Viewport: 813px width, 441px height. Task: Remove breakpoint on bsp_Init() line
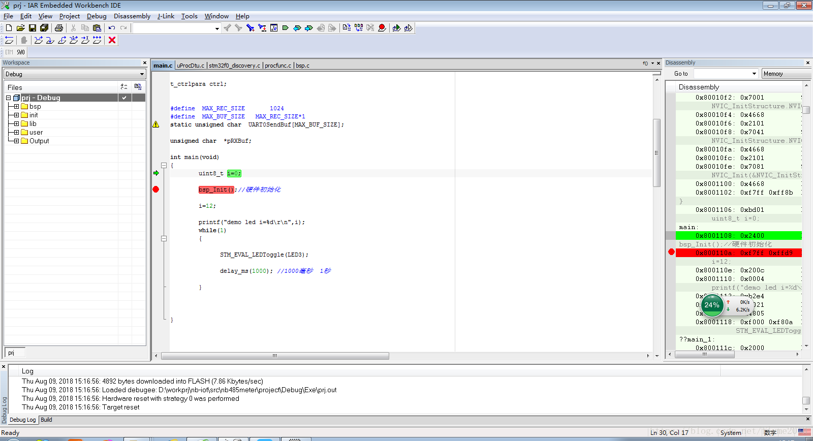coord(156,190)
